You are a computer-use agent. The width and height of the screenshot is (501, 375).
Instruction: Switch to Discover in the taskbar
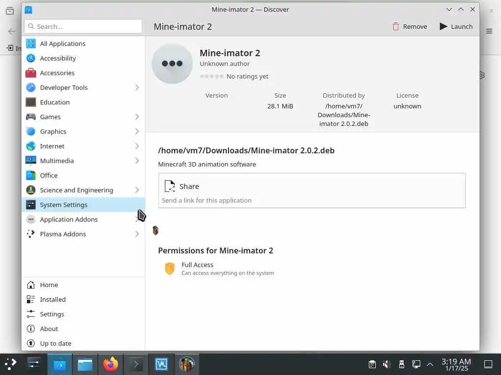pyautogui.click(x=60, y=364)
